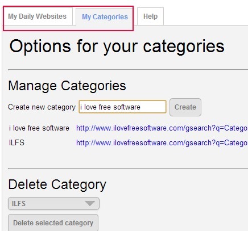Click the typed text 'i love free software' in the field
The height and width of the screenshot is (231, 248).
point(110,107)
